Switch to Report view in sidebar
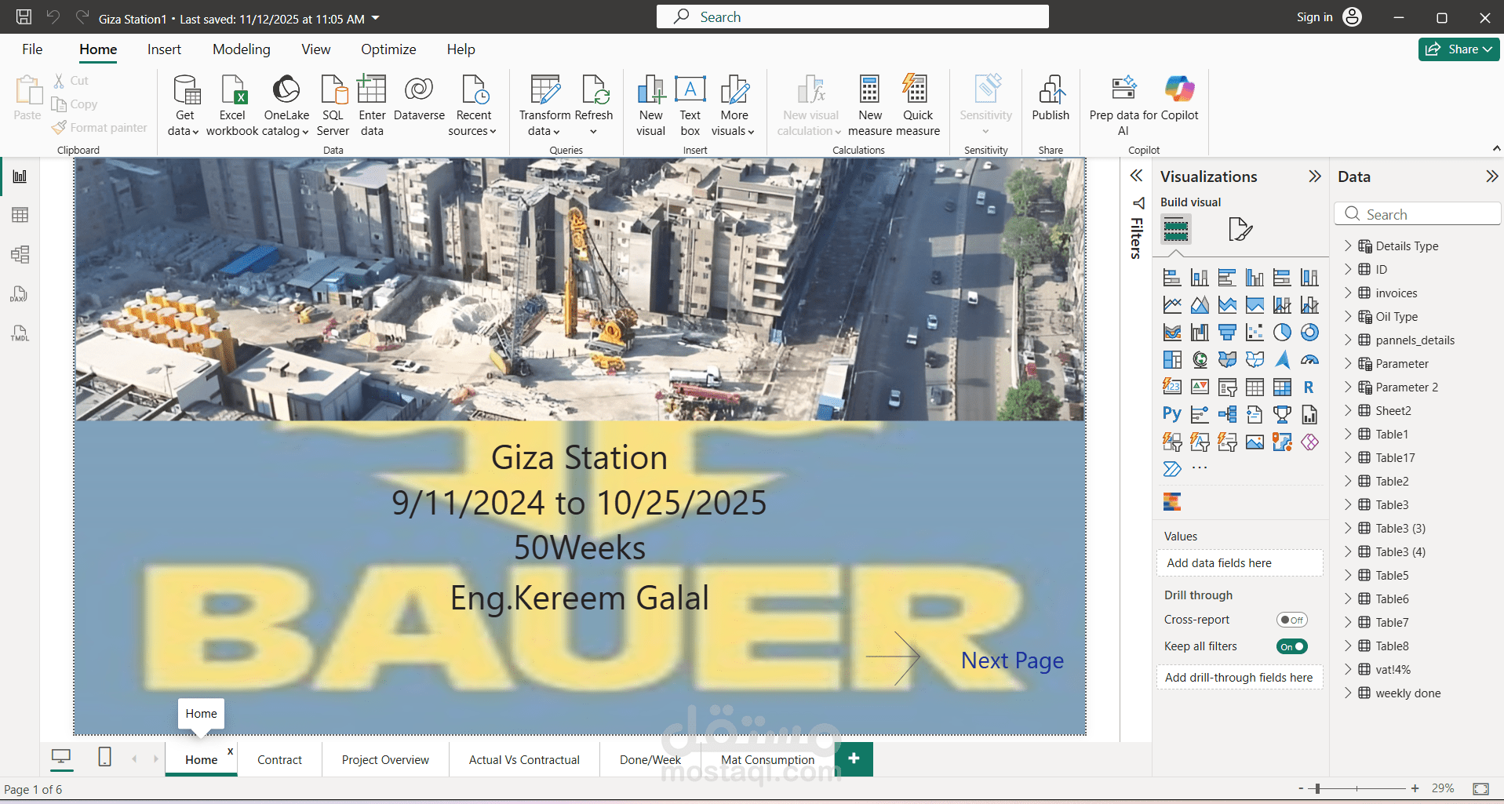The height and width of the screenshot is (804, 1504). click(x=20, y=176)
